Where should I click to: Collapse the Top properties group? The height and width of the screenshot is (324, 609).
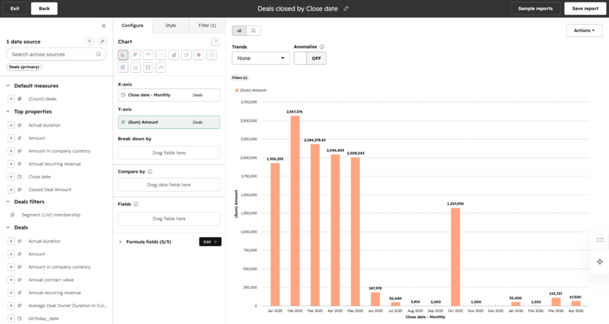[8, 112]
